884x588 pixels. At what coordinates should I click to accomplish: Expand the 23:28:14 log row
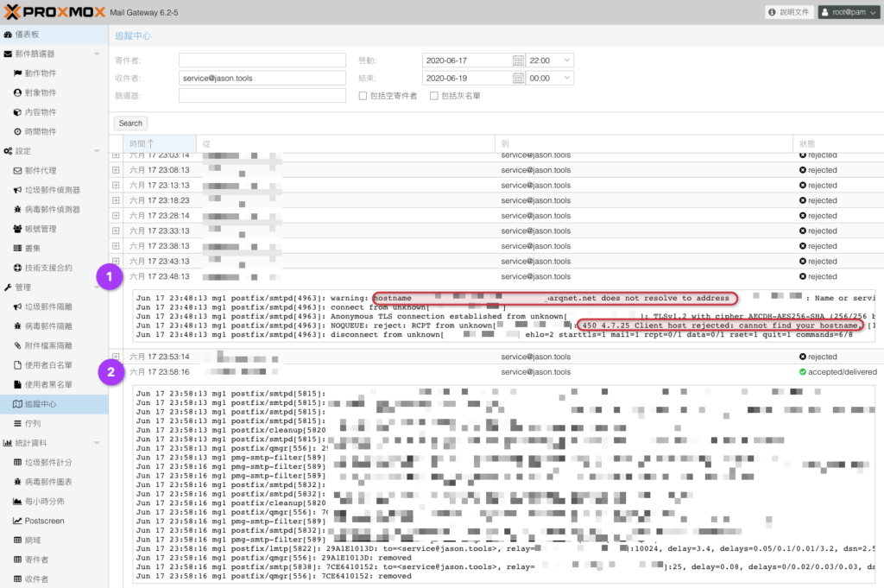click(116, 215)
